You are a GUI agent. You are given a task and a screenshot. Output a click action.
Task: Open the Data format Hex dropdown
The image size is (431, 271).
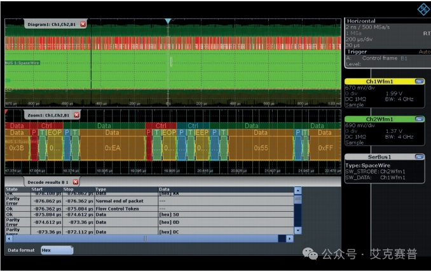point(57,251)
